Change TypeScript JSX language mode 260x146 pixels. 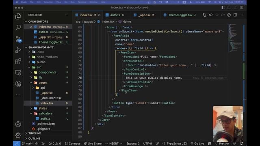pyautogui.click(x=177, y=144)
